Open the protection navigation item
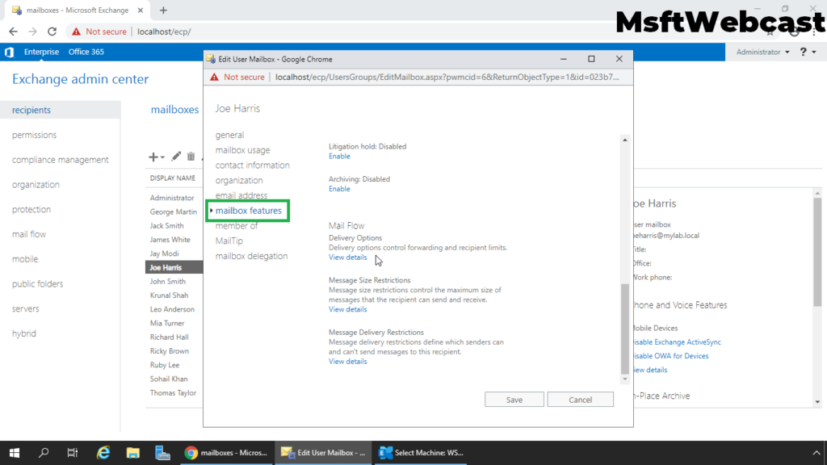Viewport: 827px width, 465px height. [31, 209]
